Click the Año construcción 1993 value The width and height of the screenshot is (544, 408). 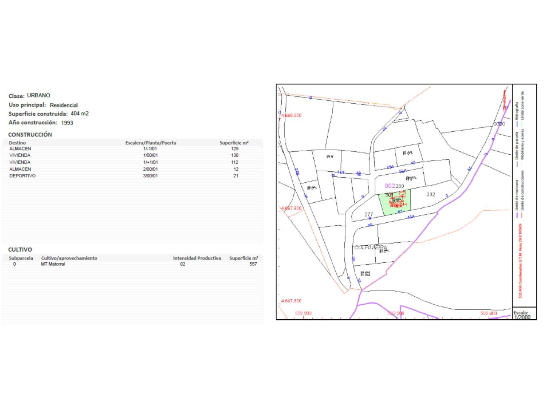[x=67, y=123]
